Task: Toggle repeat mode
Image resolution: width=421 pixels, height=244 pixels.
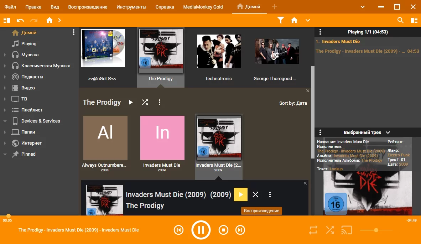Action: click(313, 230)
